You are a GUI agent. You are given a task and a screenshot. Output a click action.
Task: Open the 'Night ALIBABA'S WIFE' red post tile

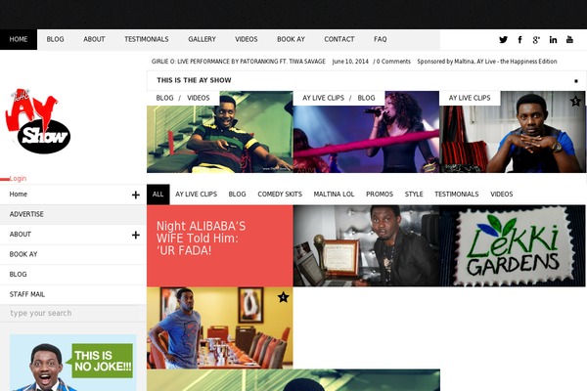pyautogui.click(x=220, y=245)
